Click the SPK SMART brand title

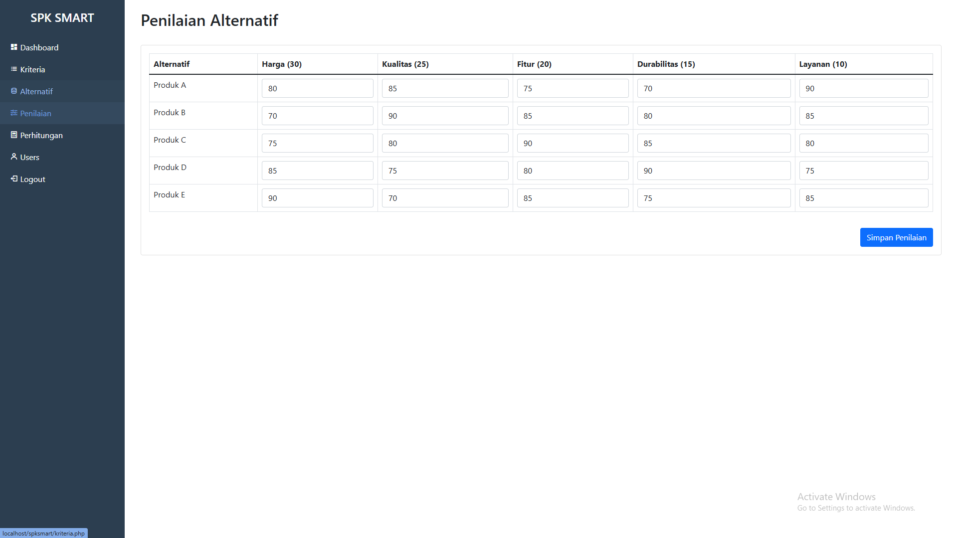tap(62, 18)
